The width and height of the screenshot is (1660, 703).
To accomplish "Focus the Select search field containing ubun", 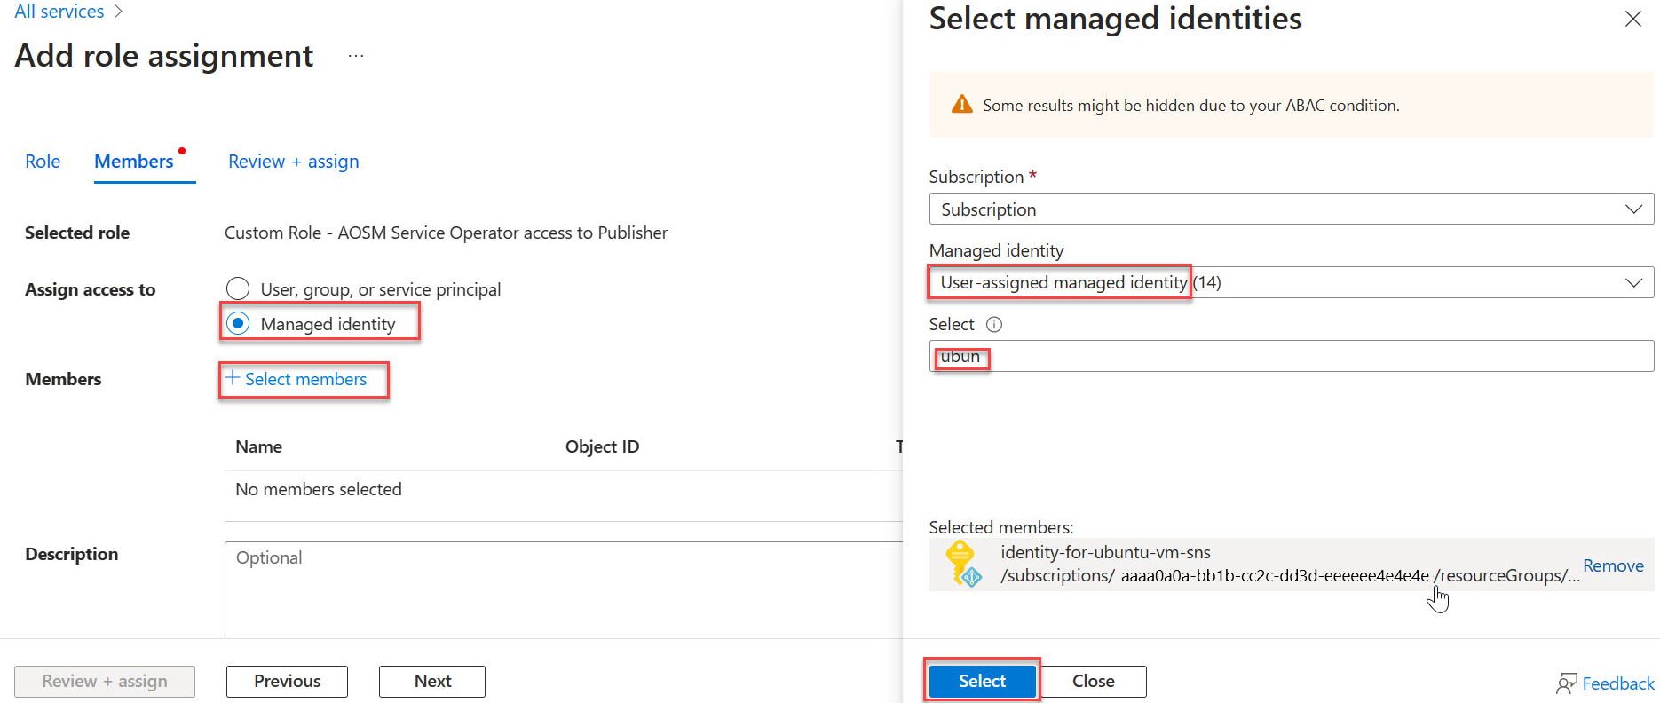I will pyautogui.click(x=1291, y=356).
